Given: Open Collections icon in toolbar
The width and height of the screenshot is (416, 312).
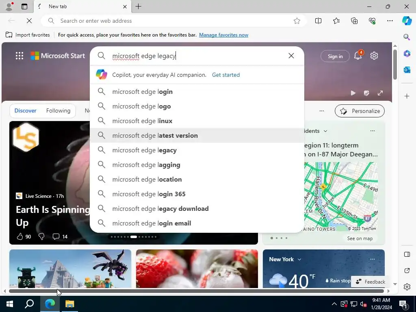Looking at the screenshot, I should tap(354, 21).
